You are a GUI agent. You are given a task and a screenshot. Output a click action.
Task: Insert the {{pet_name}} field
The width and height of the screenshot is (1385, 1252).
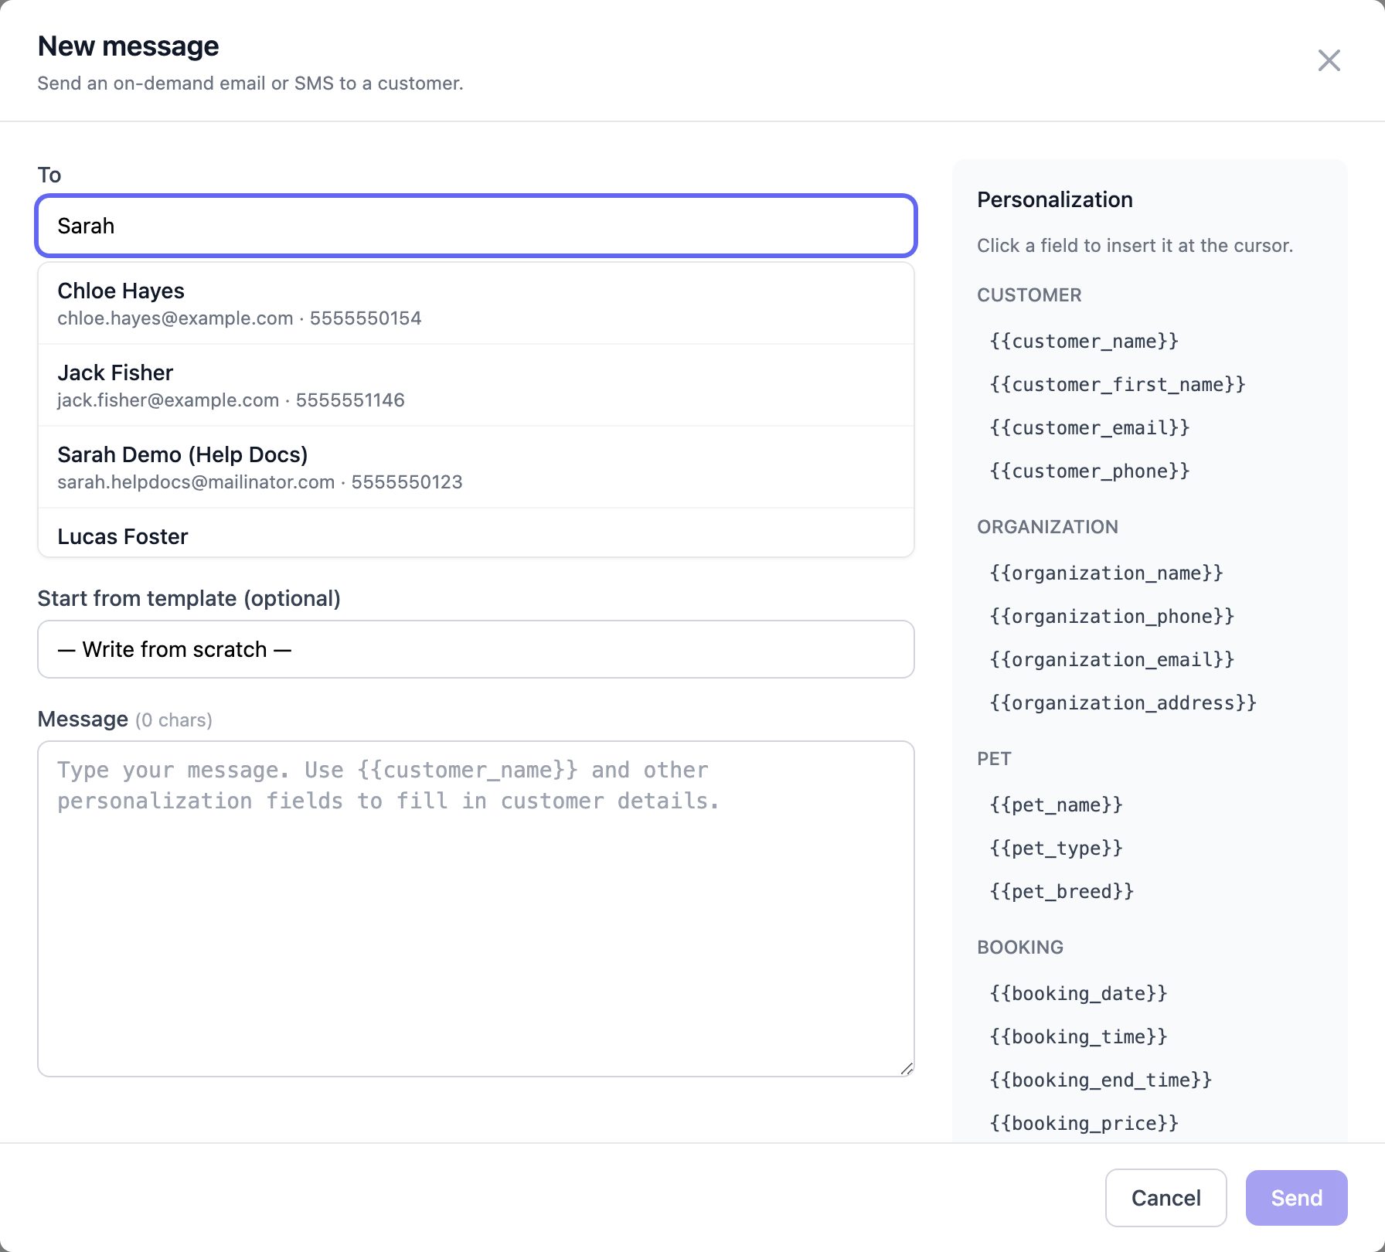(1056, 805)
